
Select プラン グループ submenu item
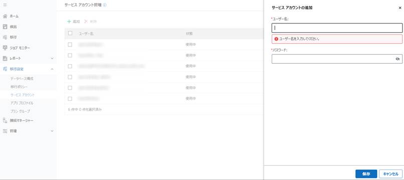[x=21, y=111]
